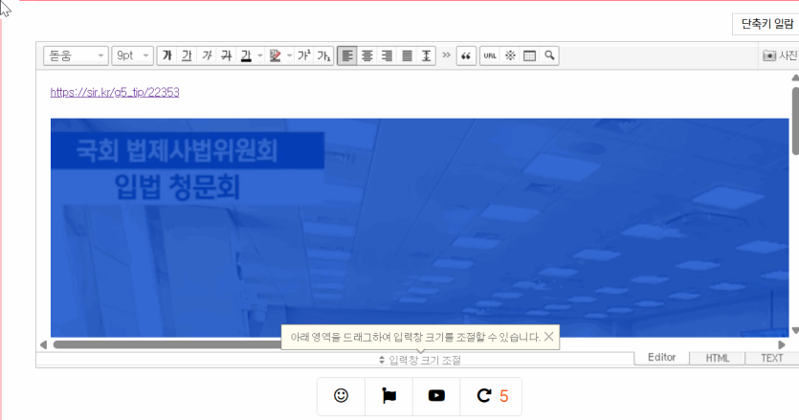Switch to the TEXT tab

point(771,359)
